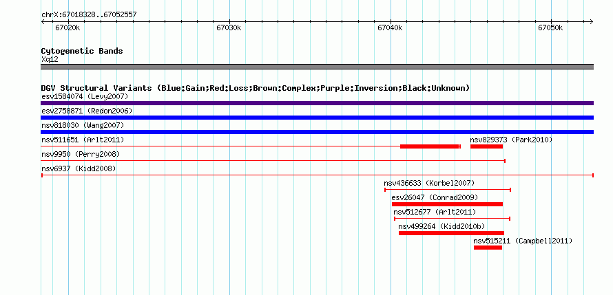Open nsv818030 (Wang2007) variant label

pyautogui.click(x=83, y=125)
